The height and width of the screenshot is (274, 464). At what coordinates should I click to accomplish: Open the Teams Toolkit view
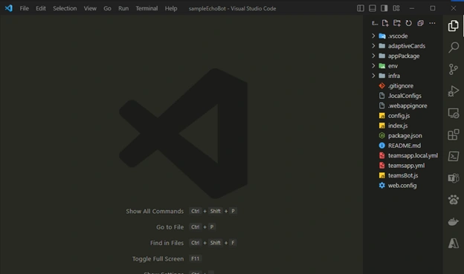click(454, 178)
